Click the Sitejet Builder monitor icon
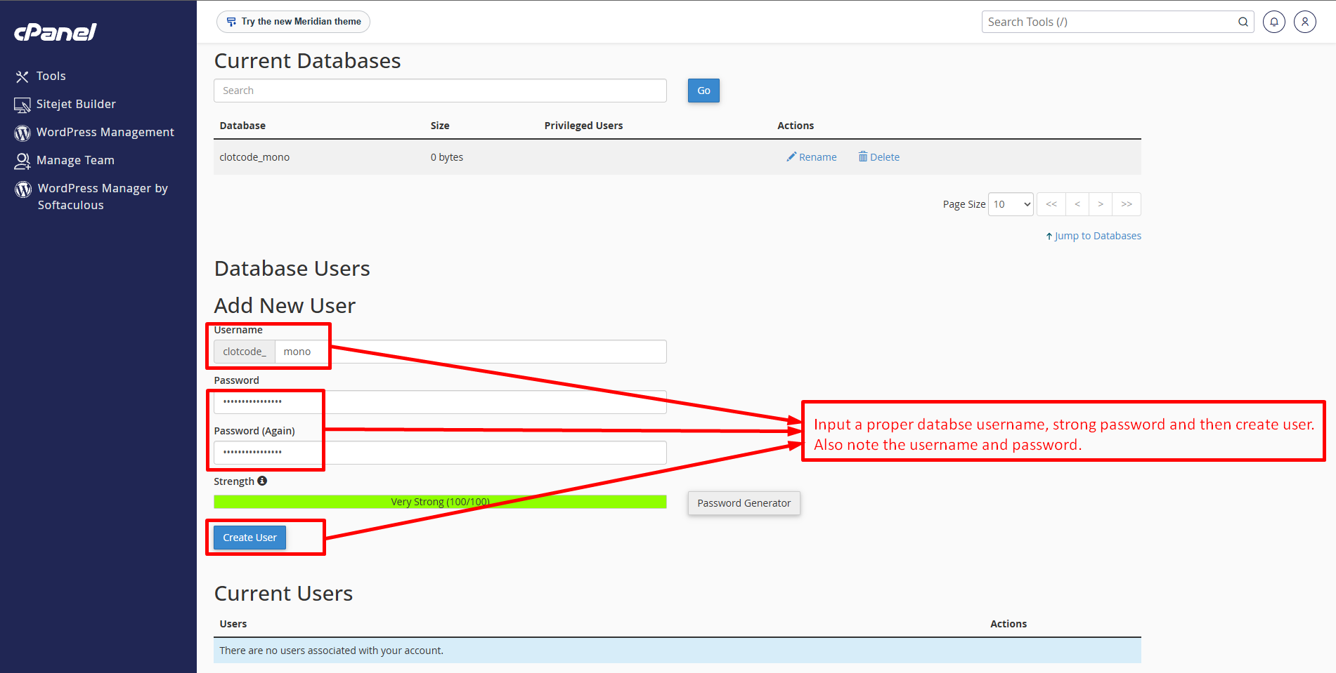1336x673 pixels. (22, 105)
